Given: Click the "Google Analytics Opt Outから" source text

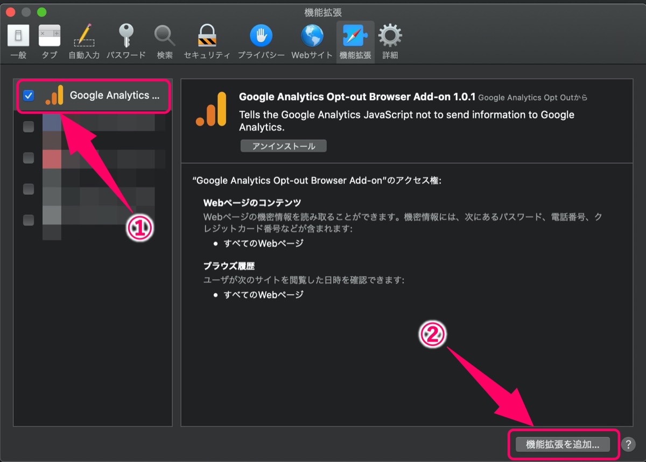Looking at the screenshot, I should point(532,98).
